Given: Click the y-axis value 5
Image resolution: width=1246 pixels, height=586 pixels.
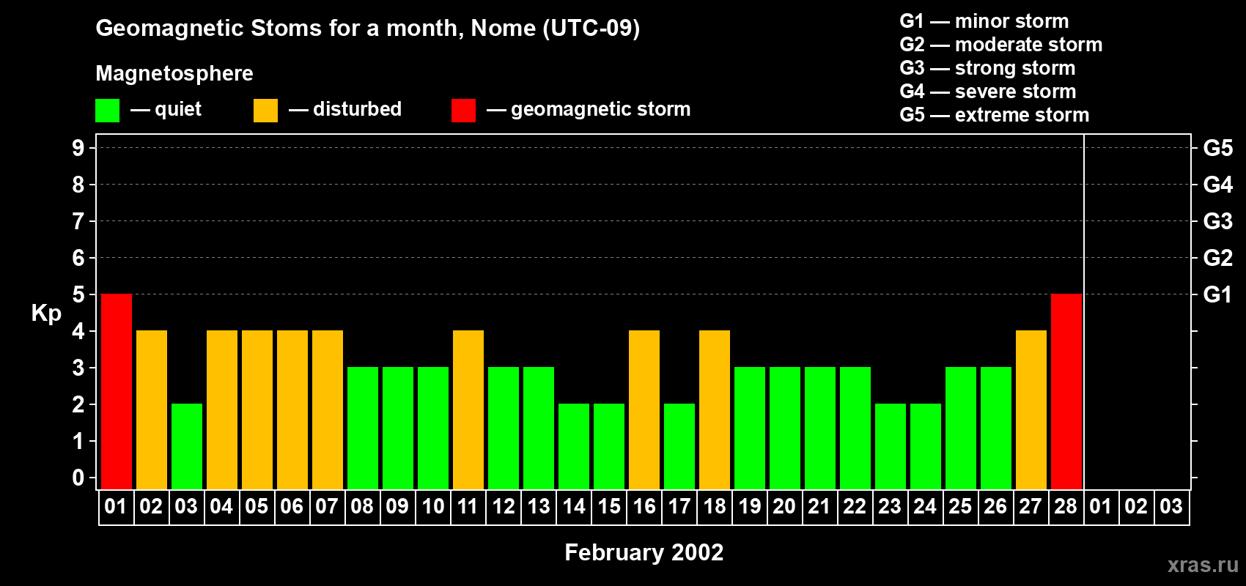Looking at the screenshot, I should click(78, 294).
